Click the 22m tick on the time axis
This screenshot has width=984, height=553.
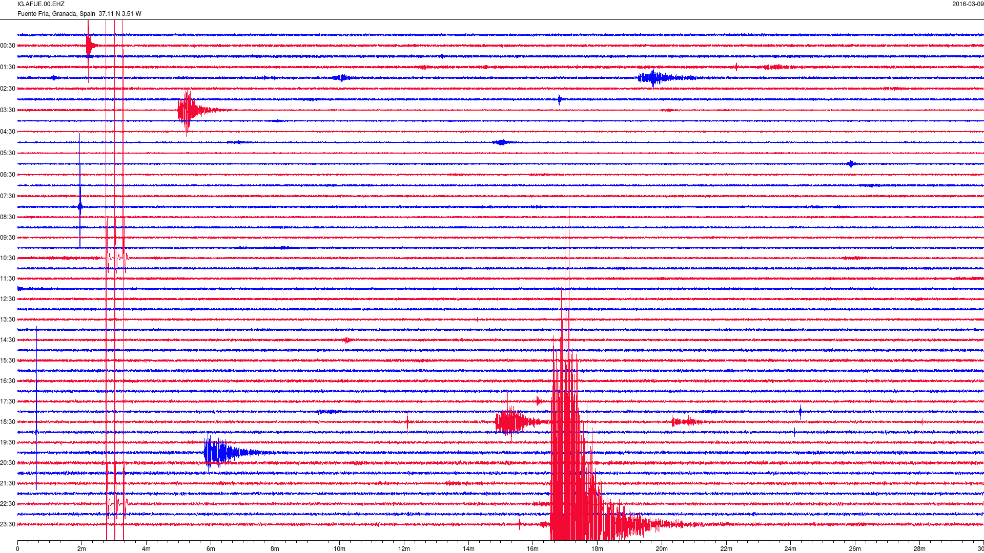coord(726,549)
